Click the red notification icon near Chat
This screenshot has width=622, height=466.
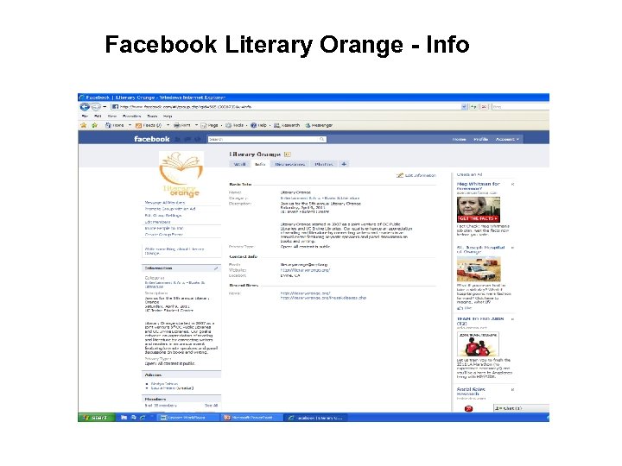(x=468, y=408)
